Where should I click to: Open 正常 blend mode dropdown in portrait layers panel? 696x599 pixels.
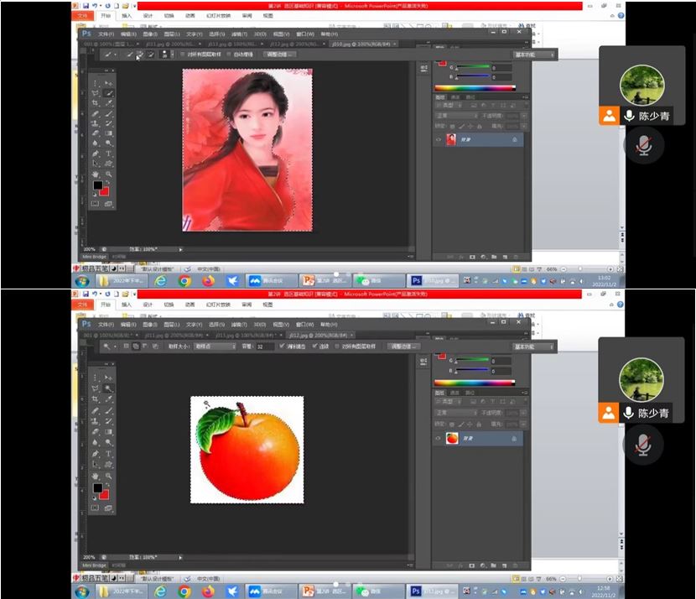(x=456, y=116)
